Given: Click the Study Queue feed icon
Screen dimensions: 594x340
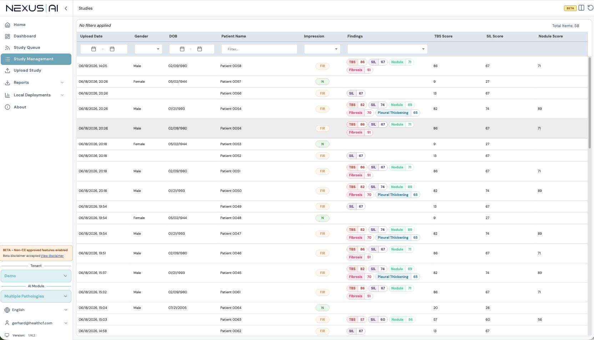Looking at the screenshot, I should [x=7, y=48].
